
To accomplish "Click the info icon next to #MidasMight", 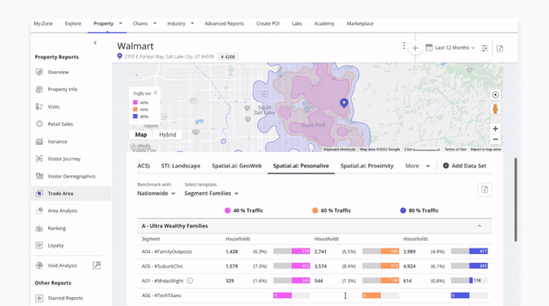I will [190, 281].
